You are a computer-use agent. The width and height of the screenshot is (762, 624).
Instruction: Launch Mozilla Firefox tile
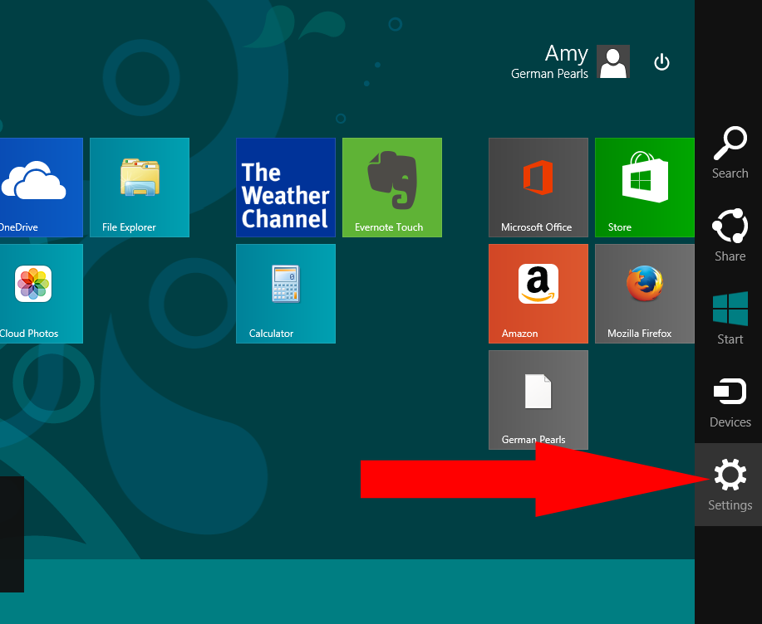[644, 294]
